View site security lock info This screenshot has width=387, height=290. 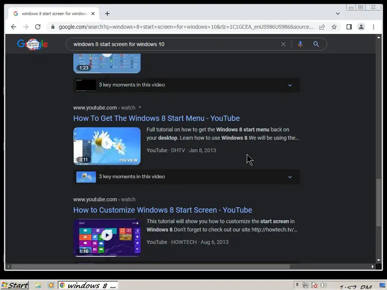point(53,27)
